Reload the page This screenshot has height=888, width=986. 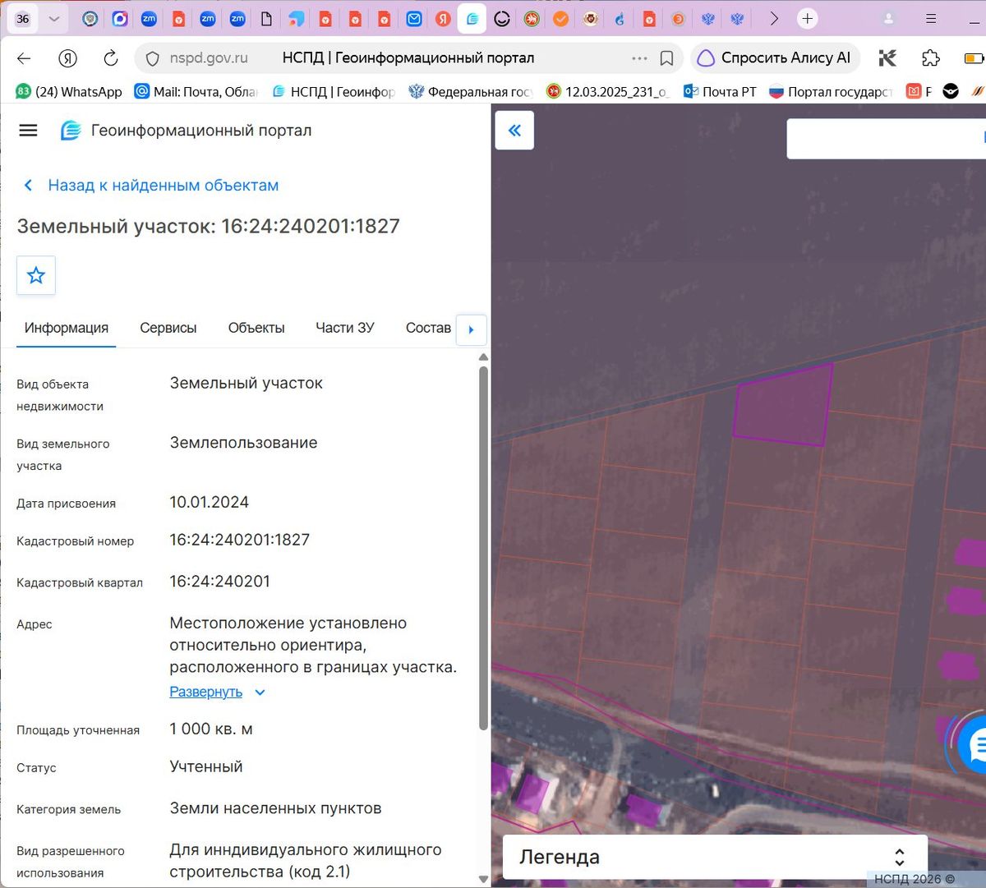click(111, 58)
